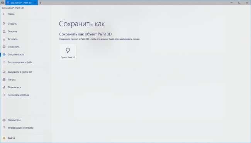Click the Создать new file icon
251x143 pixels.
(x=4, y=24)
